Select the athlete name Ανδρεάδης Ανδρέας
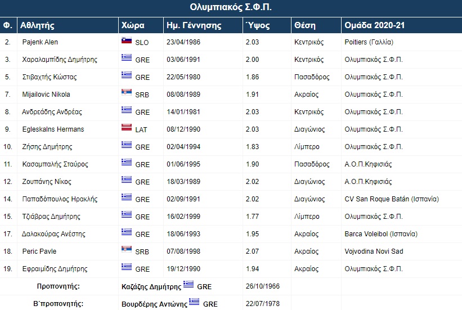Viewport: 462px width, 310px height. pos(52,112)
